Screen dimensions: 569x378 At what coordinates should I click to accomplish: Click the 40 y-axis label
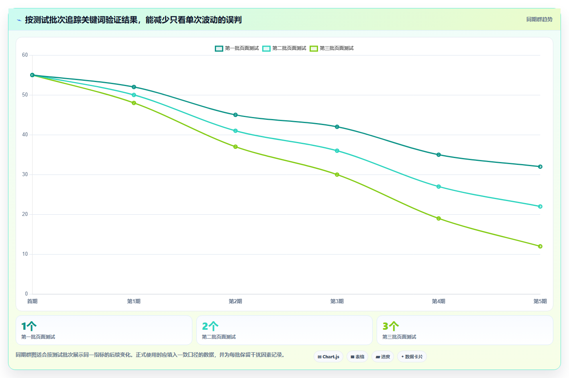click(x=25, y=135)
